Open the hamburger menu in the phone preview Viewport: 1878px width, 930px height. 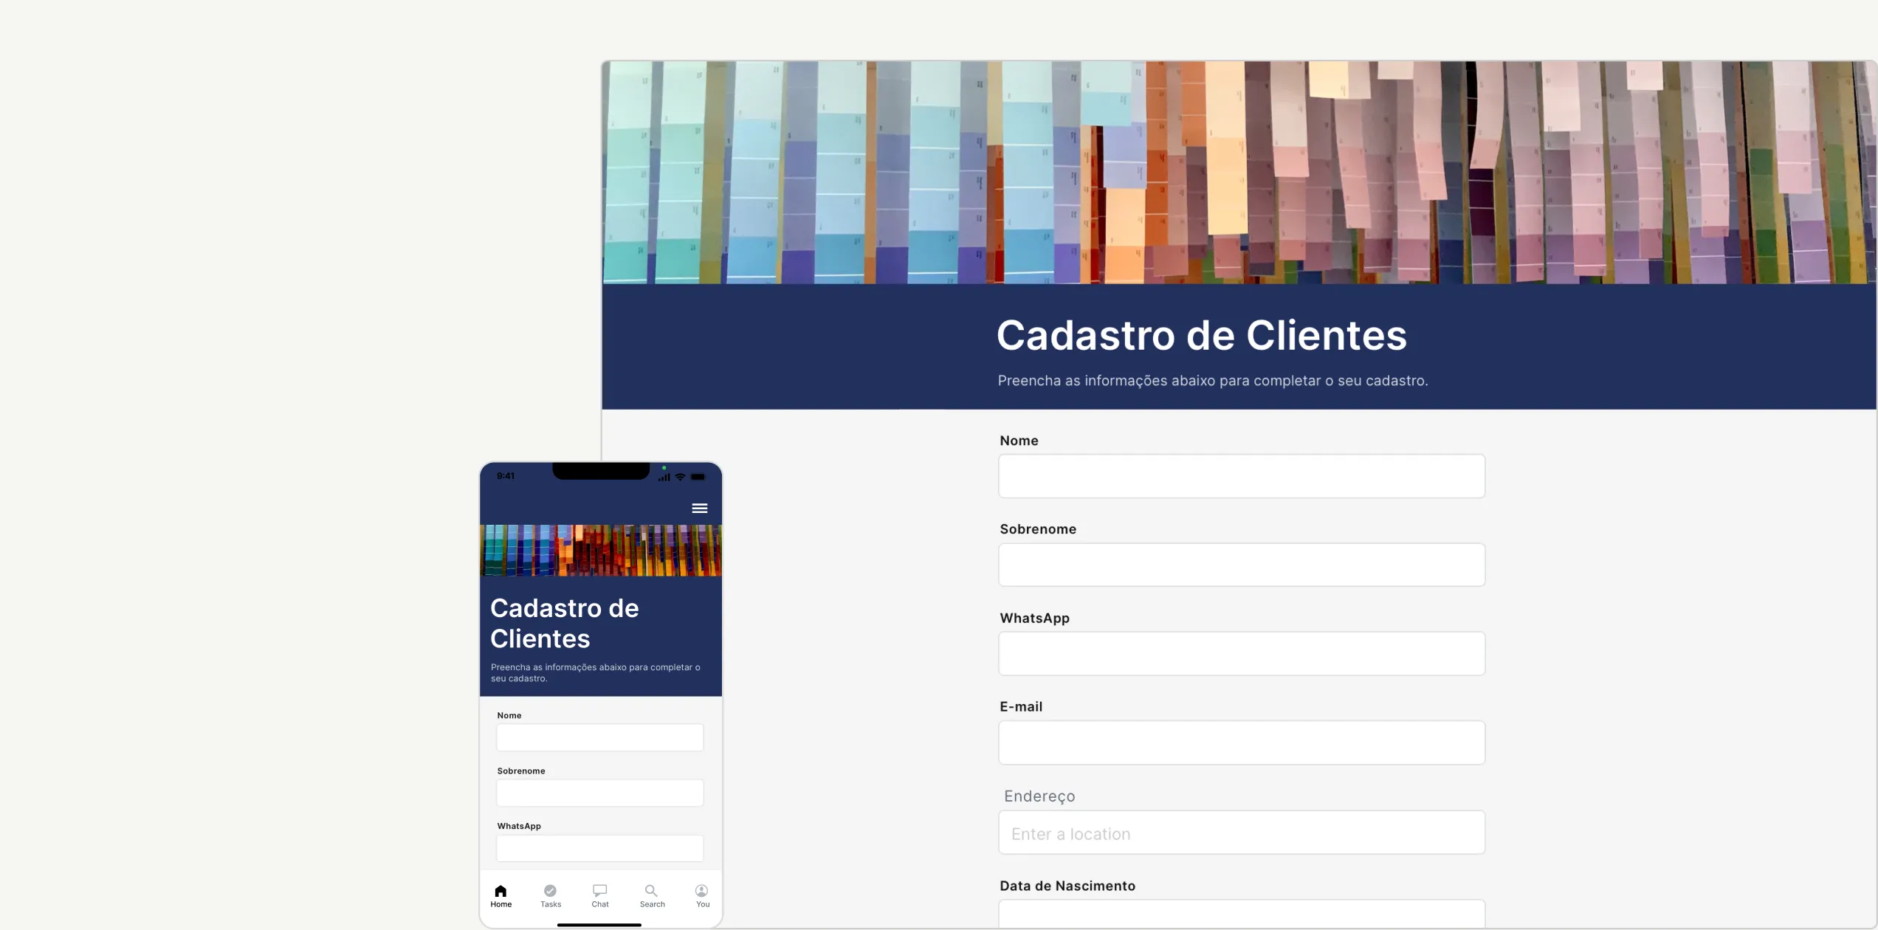click(x=699, y=508)
